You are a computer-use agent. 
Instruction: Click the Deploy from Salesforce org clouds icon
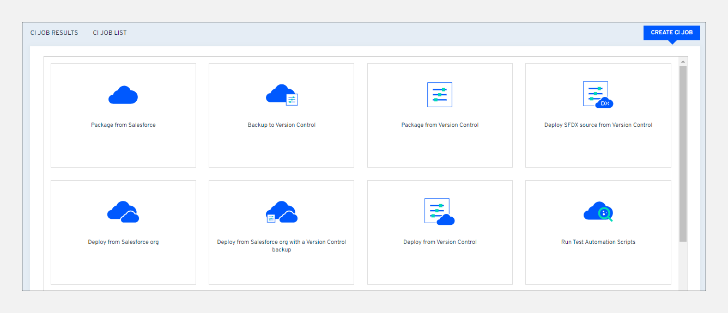point(123,212)
